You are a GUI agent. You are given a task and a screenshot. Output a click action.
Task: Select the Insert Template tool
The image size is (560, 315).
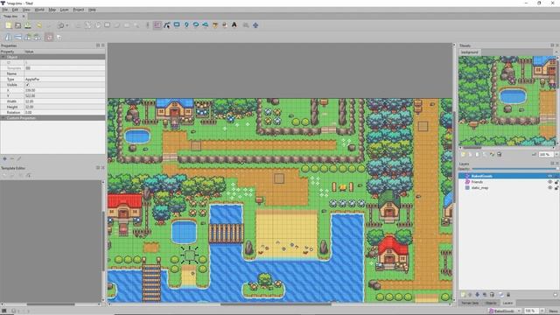[225, 25]
